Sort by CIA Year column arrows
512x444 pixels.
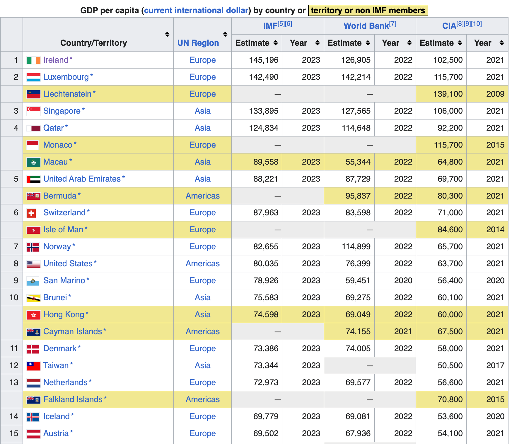point(501,43)
